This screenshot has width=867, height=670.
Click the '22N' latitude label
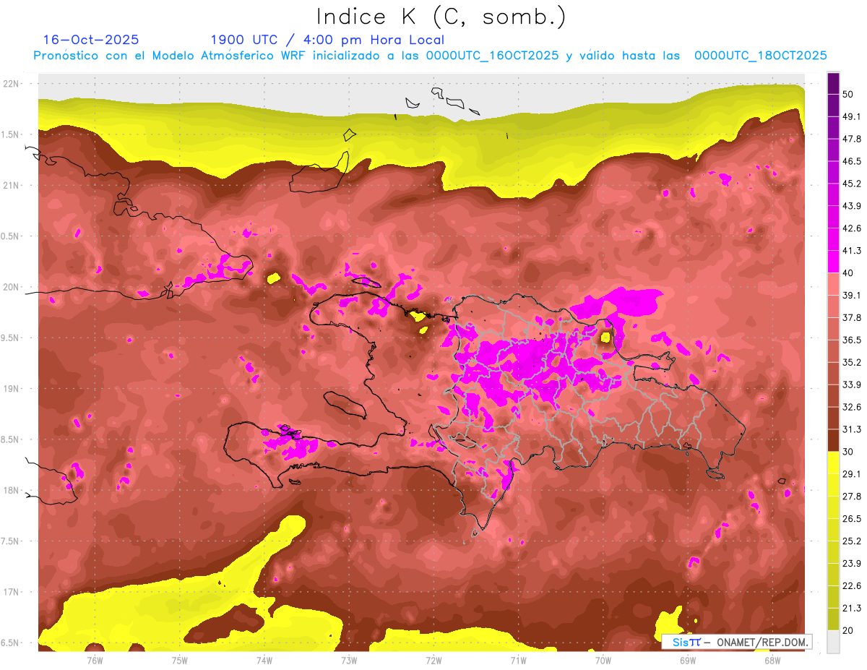(12, 84)
